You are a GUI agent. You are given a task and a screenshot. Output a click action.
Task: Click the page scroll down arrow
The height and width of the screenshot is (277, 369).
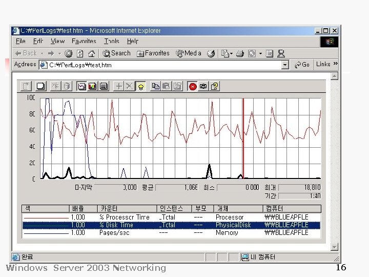334,247
